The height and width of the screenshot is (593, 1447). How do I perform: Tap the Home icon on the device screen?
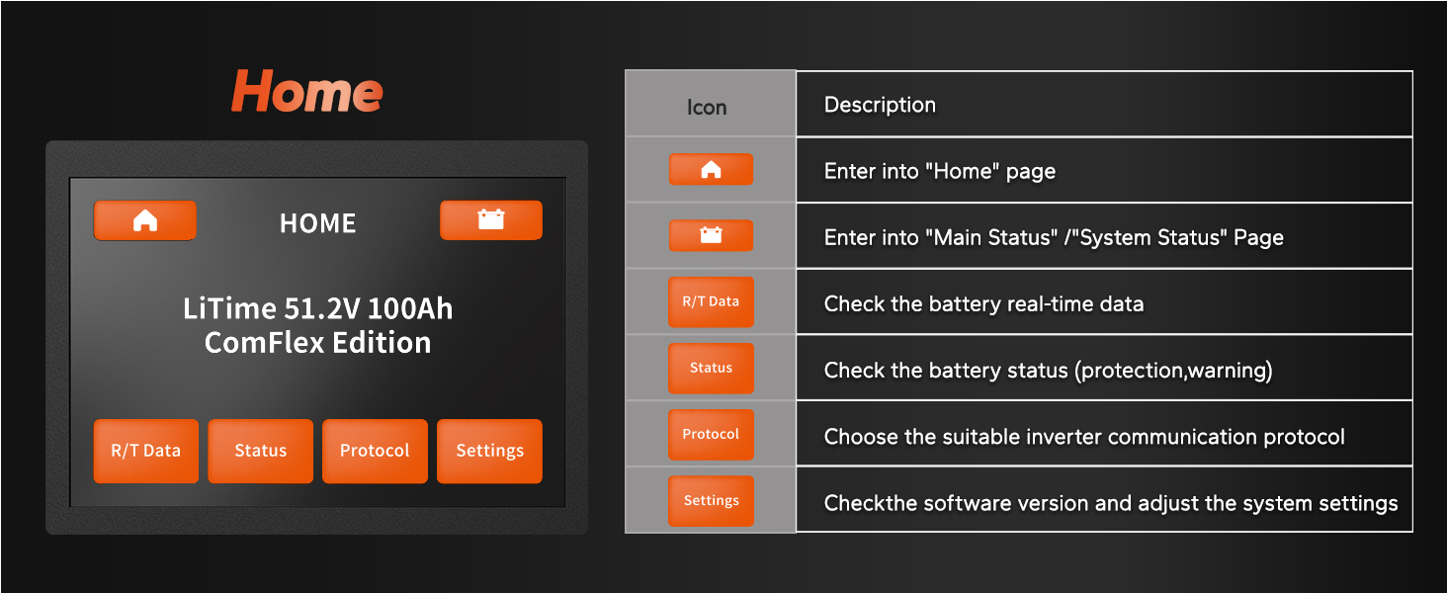(145, 220)
